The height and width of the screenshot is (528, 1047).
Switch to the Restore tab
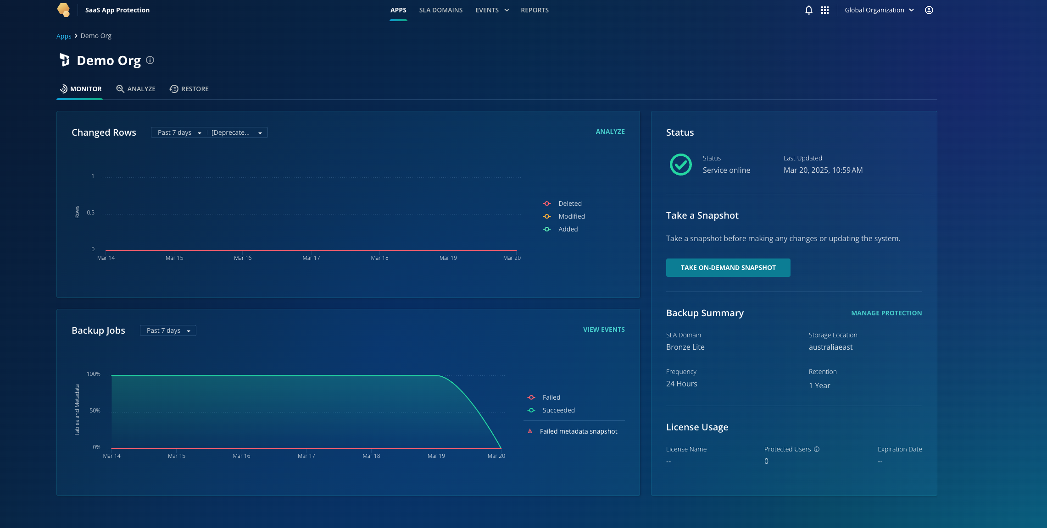tap(189, 89)
